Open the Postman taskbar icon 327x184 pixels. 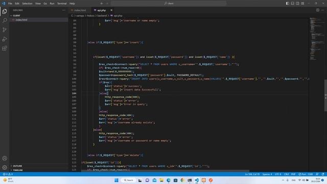point(211,180)
